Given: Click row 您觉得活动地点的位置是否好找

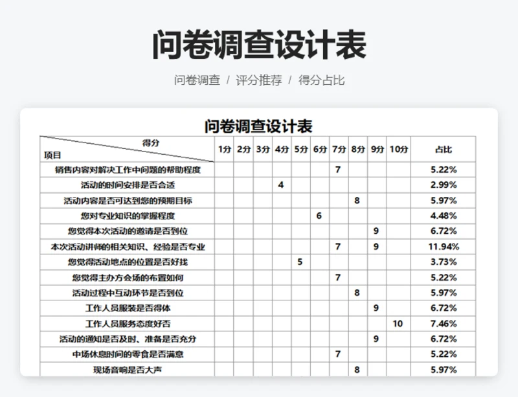Looking at the screenshot, I should tap(258, 262).
